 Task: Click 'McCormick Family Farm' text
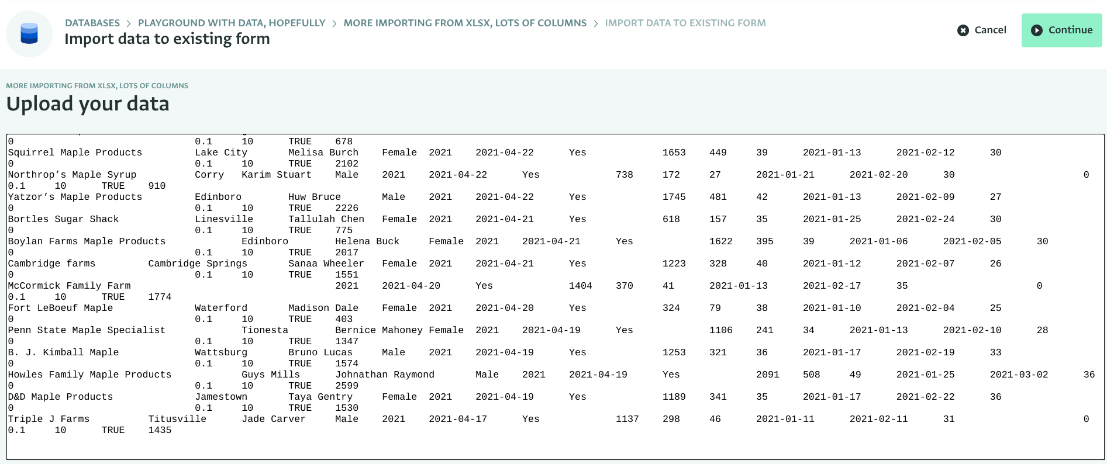coord(69,286)
